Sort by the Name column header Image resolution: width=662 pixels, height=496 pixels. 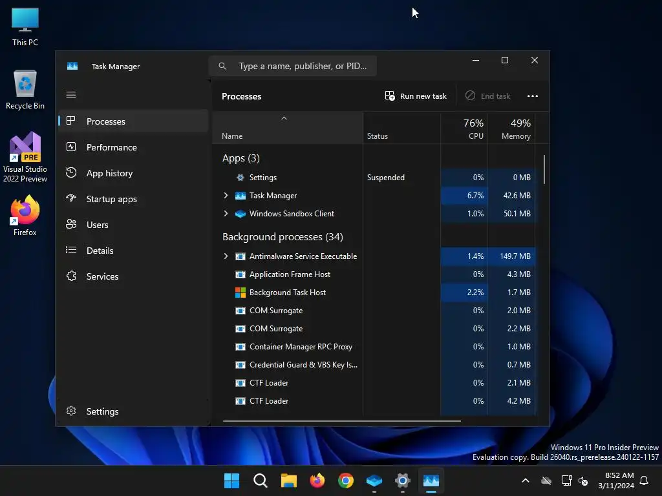pyautogui.click(x=288, y=129)
